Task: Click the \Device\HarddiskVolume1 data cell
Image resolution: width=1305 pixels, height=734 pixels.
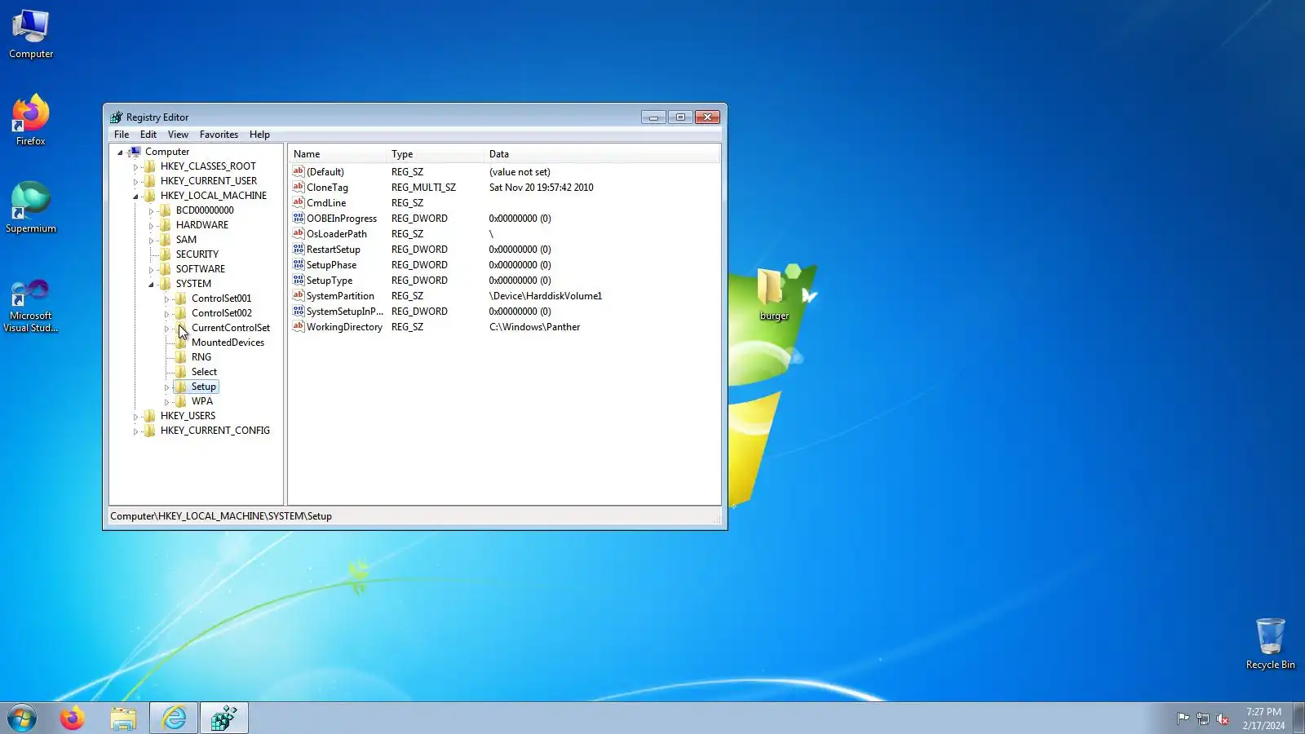Action: pyautogui.click(x=545, y=296)
